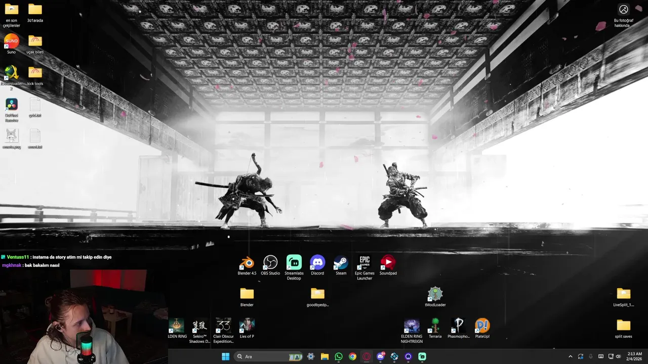
Task: Open Streamlabs Desktop shortcut on desktop
Action: pyautogui.click(x=294, y=268)
